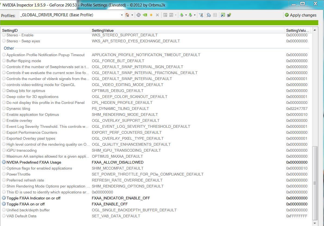Open the dropdown arrow beside the home icon
This screenshot has width=324, height=226.
pos(132,15)
